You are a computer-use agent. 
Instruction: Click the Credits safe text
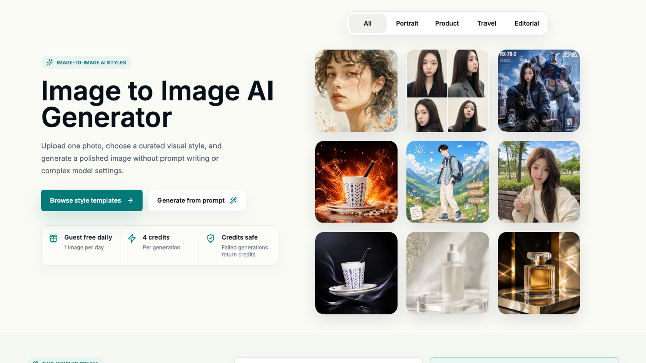point(240,237)
